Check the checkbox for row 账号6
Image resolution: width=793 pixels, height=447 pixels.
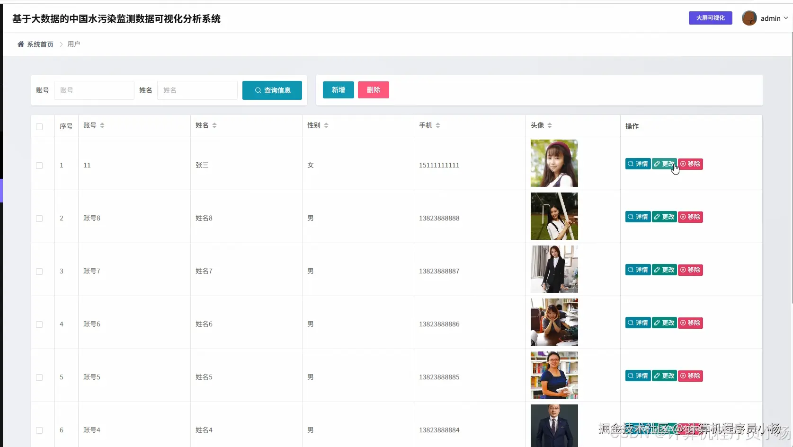(x=39, y=324)
